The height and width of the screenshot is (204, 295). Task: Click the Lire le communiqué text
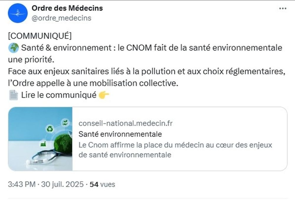tap(59, 95)
